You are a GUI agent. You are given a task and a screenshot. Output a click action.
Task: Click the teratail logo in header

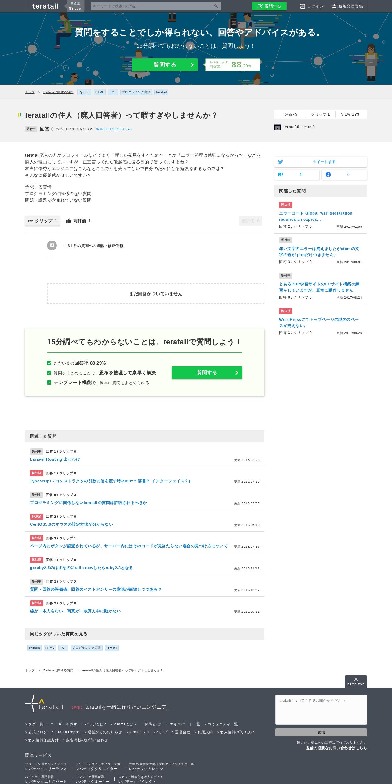45,6
